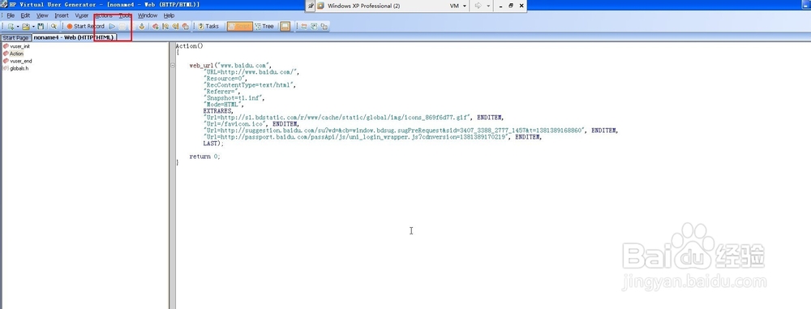Viewport: 811px width, 309px height.
Task: Switch to the Start Page tab
Action: [15, 38]
